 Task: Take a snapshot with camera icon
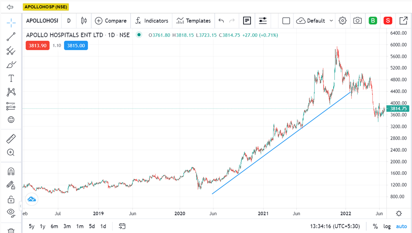point(357,21)
